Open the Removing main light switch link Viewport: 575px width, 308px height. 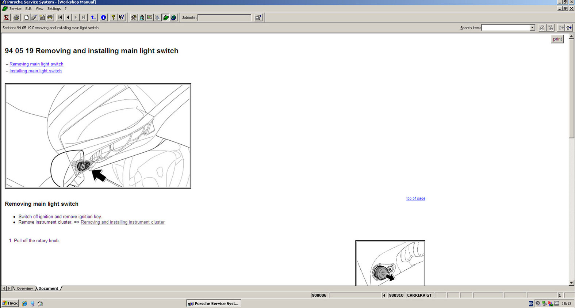pos(36,64)
